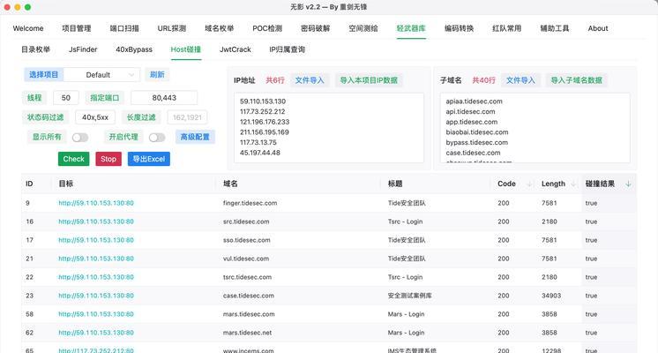The height and width of the screenshot is (353, 658).
Task: Toggle the 开启代理 switch
Action: [x=157, y=138]
